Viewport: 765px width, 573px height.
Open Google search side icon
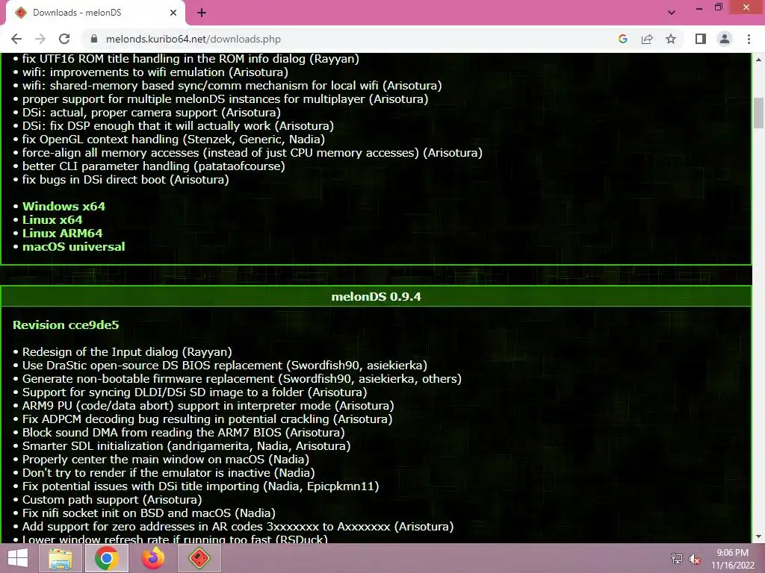(x=622, y=39)
